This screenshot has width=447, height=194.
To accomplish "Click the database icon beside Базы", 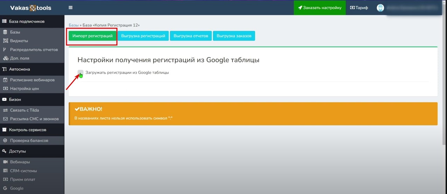I will coord(5,32).
